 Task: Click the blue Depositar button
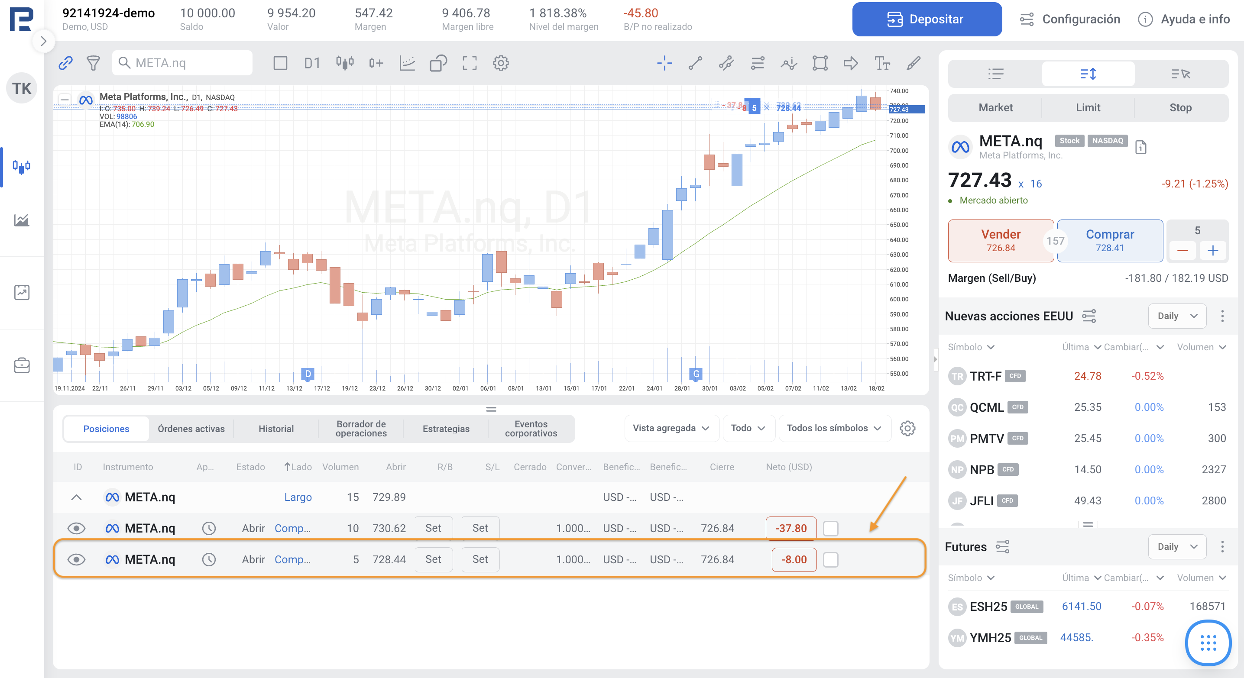[926, 19]
